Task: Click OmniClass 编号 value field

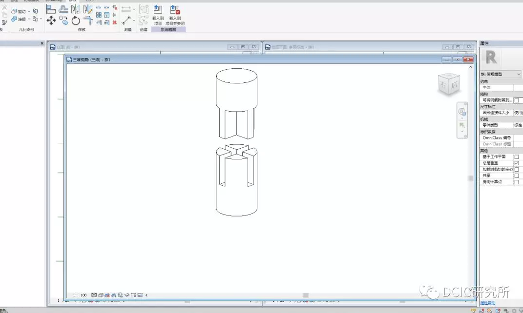Action: [518, 137]
